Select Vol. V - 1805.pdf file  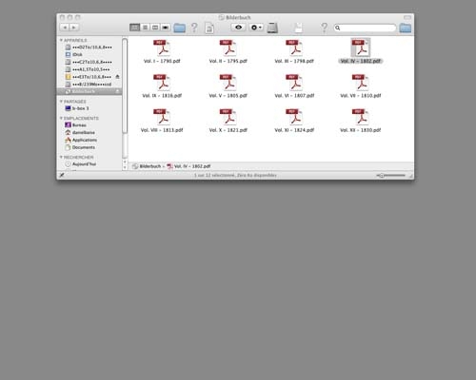tap(228, 86)
